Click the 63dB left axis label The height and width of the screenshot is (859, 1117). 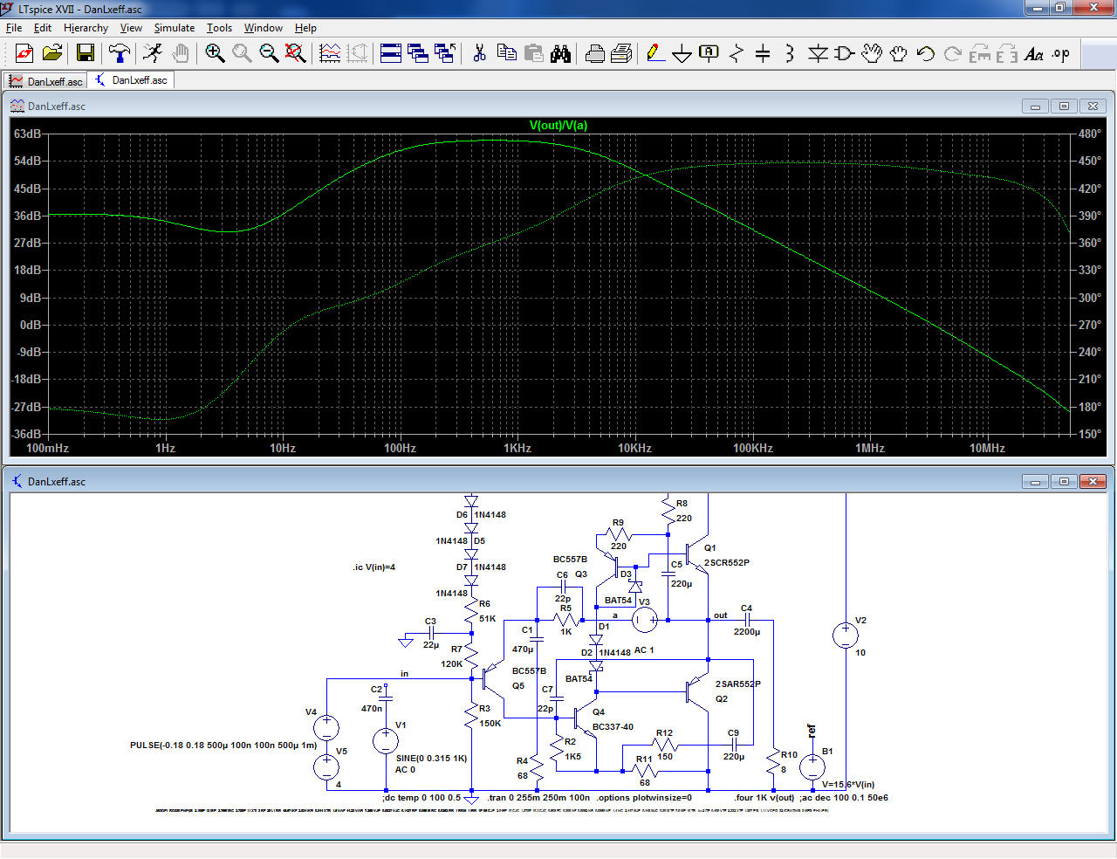pos(27,134)
